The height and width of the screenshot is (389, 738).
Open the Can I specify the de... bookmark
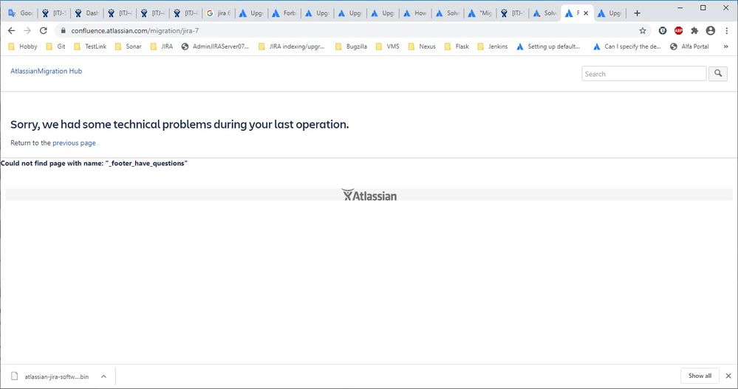[627, 47]
